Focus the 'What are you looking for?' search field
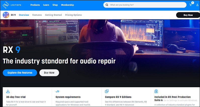Screen dimensions: 200x107 point(145,5)
